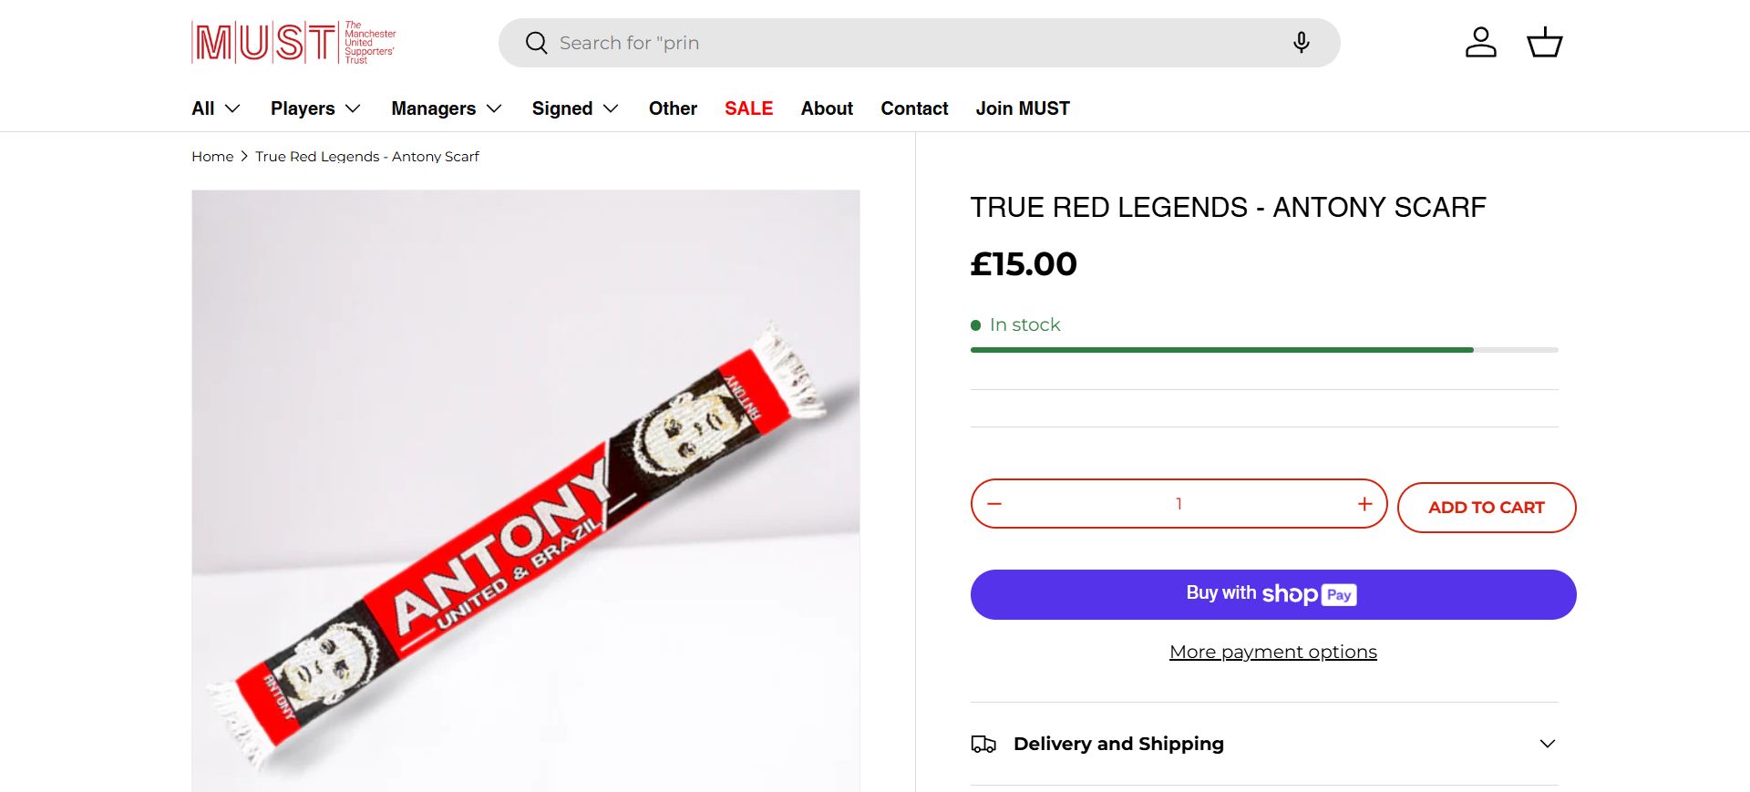
Task: Open the account login icon
Action: (x=1480, y=43)
